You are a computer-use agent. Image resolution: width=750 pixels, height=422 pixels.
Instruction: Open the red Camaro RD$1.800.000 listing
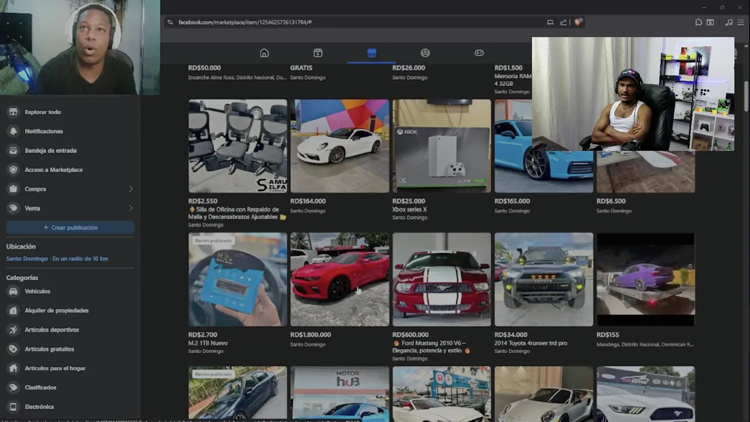[339, 280]
